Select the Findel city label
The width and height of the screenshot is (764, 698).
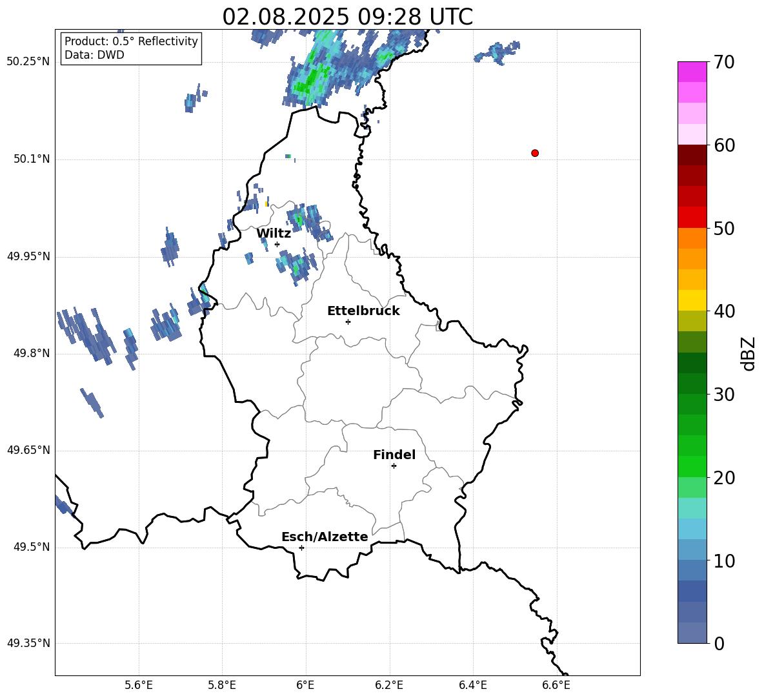tap(394, 455)
